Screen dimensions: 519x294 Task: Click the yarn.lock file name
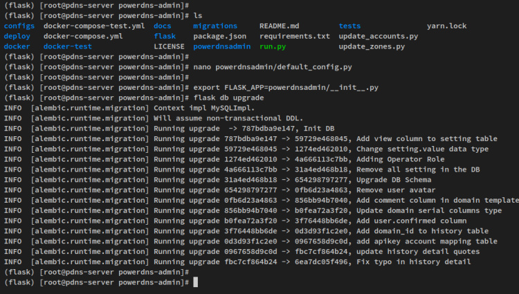tap(446, 26)
